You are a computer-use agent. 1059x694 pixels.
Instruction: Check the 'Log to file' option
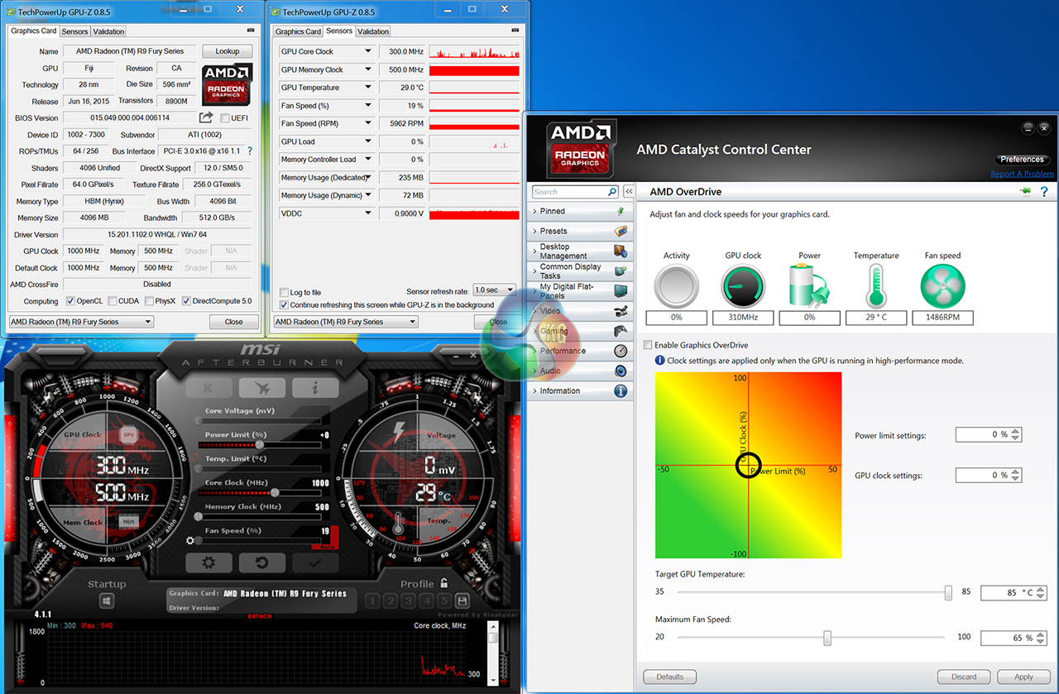click(284, 292)
